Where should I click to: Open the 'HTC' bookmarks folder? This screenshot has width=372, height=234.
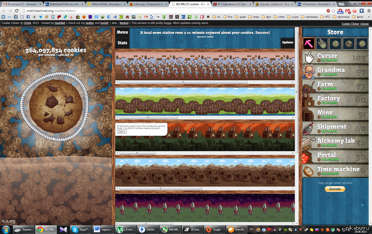coord(325,17)
